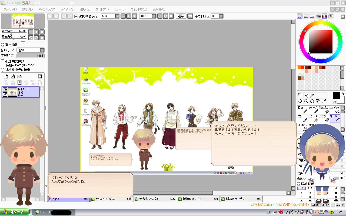Select the hand pan tool
Image resolution: width=346 pixels, height=216 pixels.
(x=318, y=101)
